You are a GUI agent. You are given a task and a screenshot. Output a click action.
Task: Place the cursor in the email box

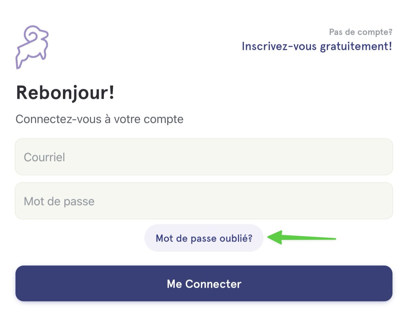coord(204,157)
